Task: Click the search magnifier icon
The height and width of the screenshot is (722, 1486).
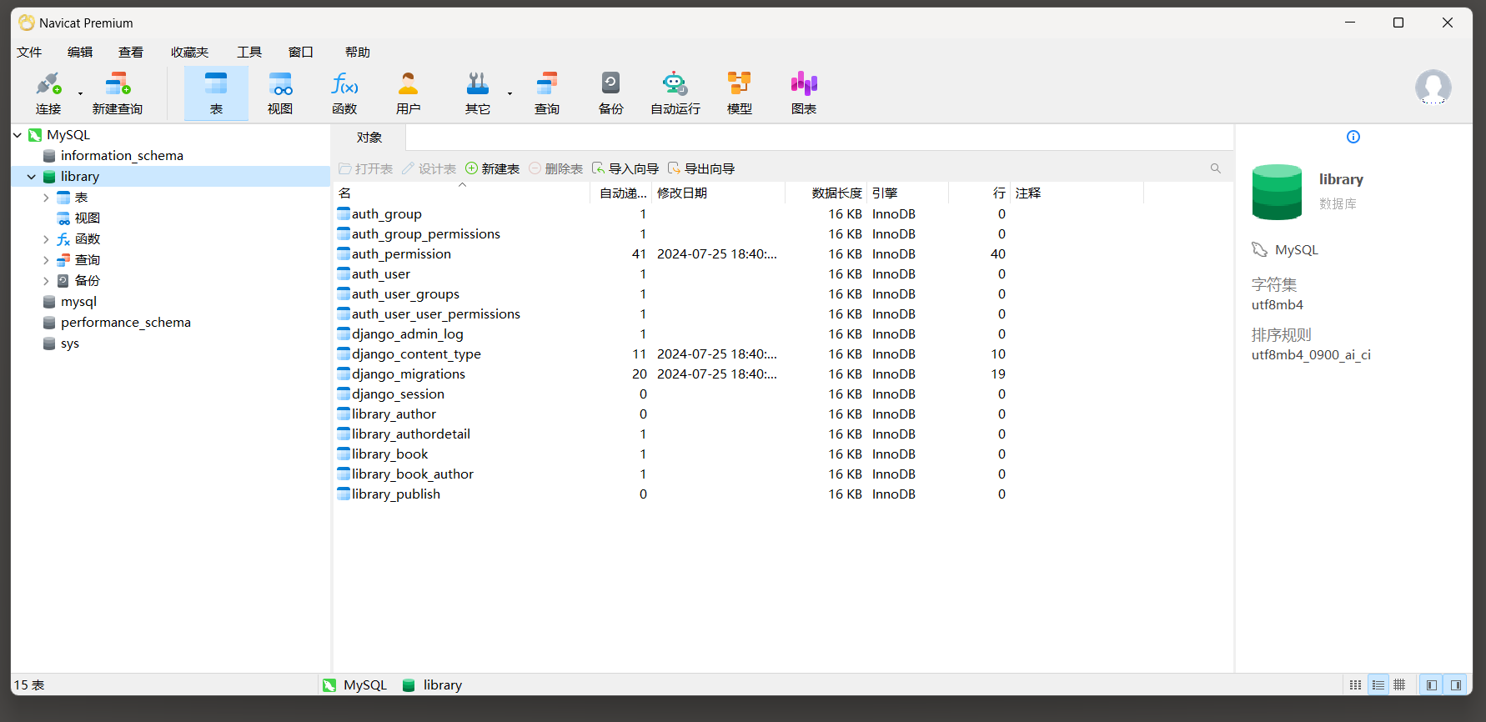Action: pos(1215,168)
